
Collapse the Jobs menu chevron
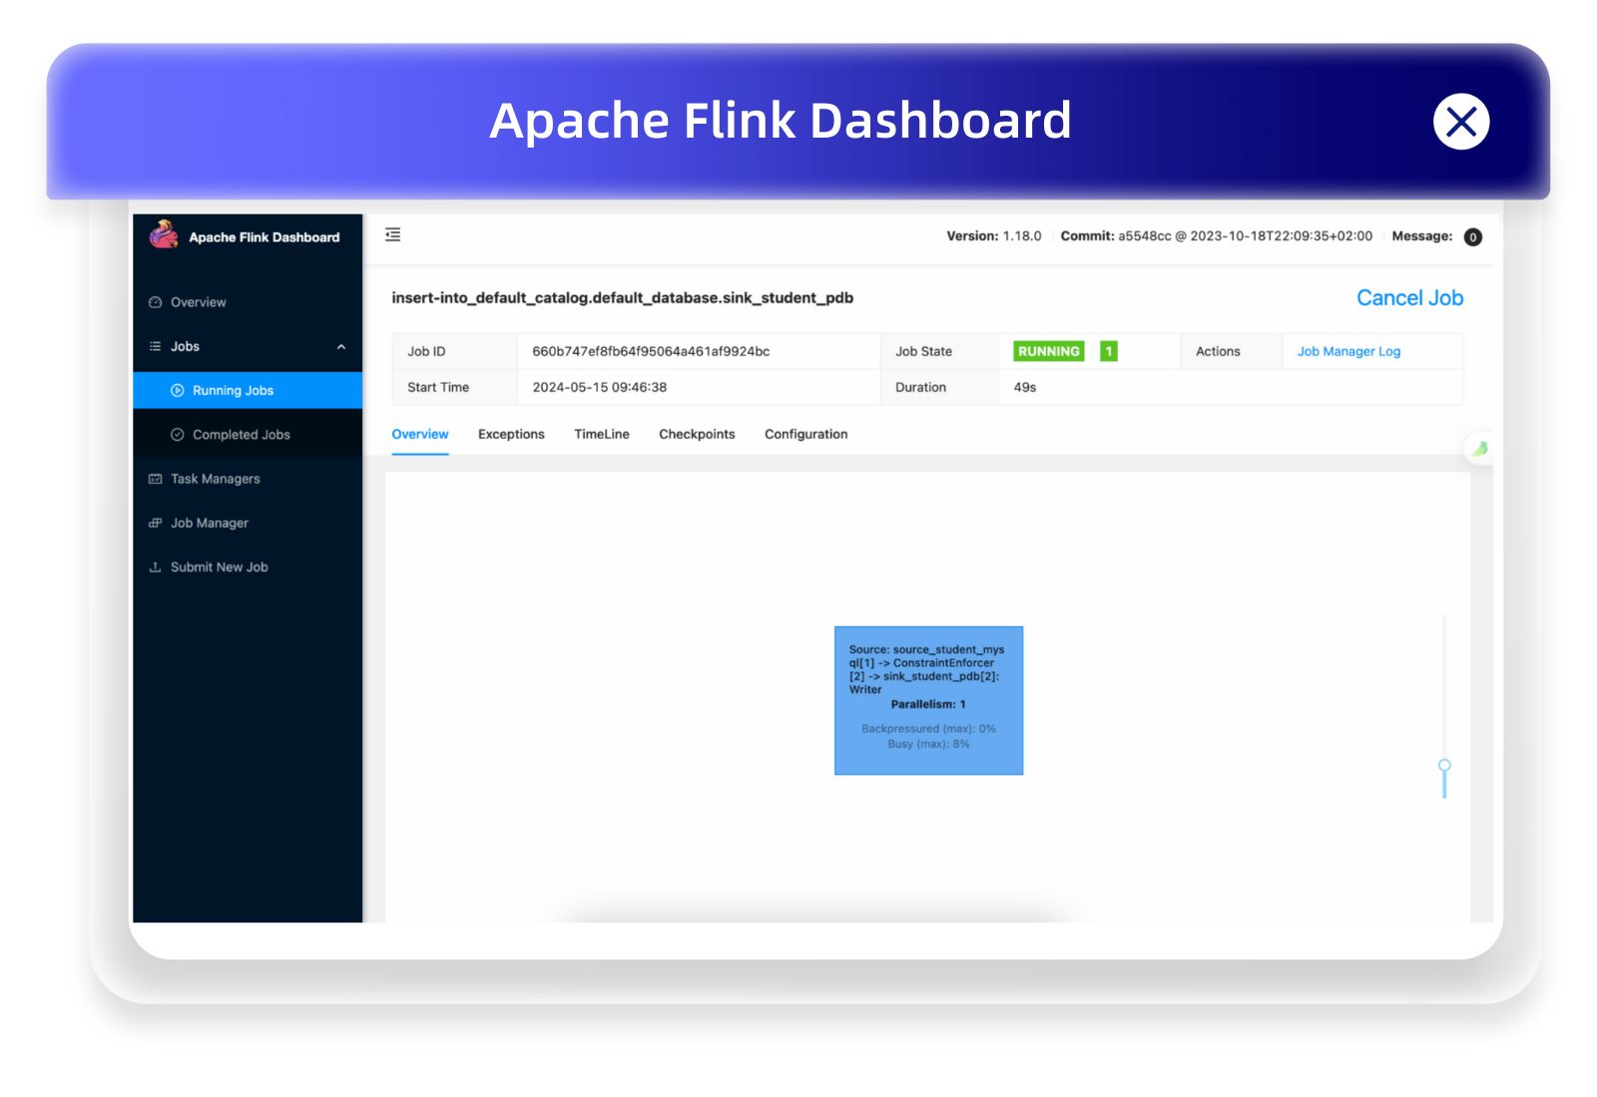click(x=341, y=347)
